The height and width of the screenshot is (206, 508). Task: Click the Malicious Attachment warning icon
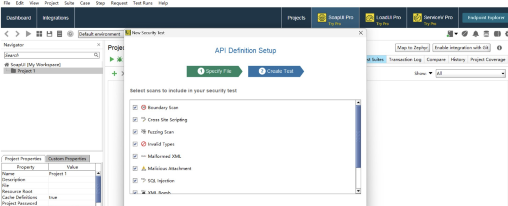[x=144, y=168]
